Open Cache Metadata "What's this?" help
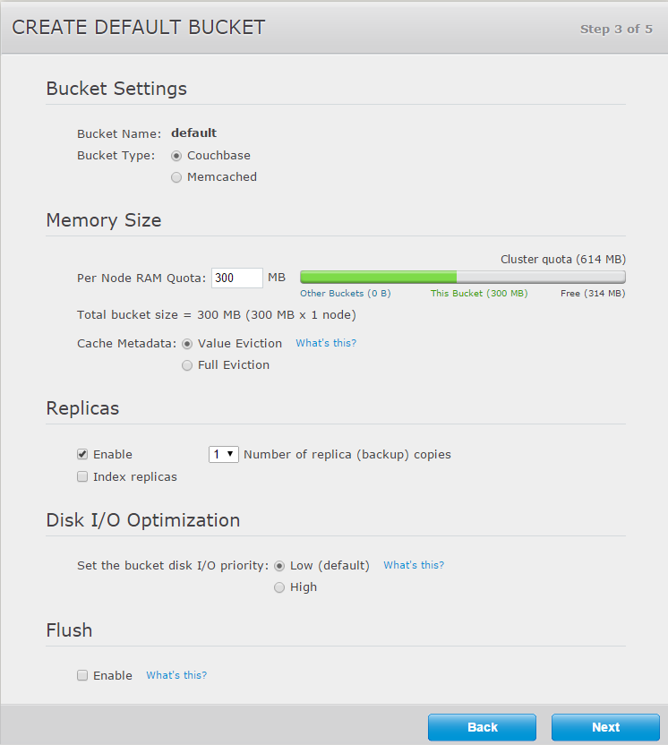 tap(326, 343)
